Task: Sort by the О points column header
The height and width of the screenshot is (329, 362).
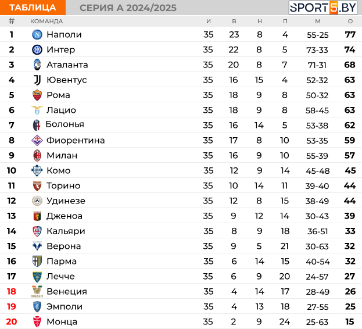Action: (350, 22)
